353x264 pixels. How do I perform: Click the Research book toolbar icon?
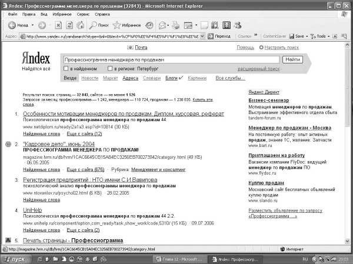tap(215, 25)
